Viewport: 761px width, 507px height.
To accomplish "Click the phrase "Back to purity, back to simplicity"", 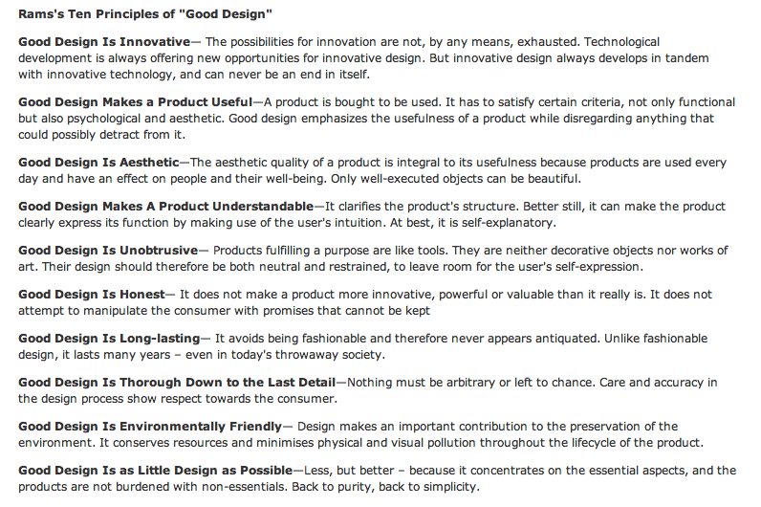I will click(x=384, y=487).
